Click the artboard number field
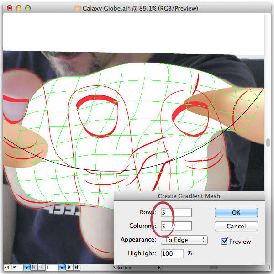 pyautogui.click(x=52, y=267)
